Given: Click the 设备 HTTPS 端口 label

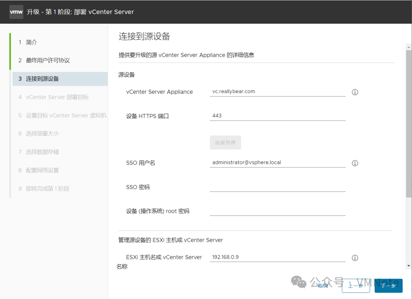Looking at the screenshot, I should tap(147, 116).
